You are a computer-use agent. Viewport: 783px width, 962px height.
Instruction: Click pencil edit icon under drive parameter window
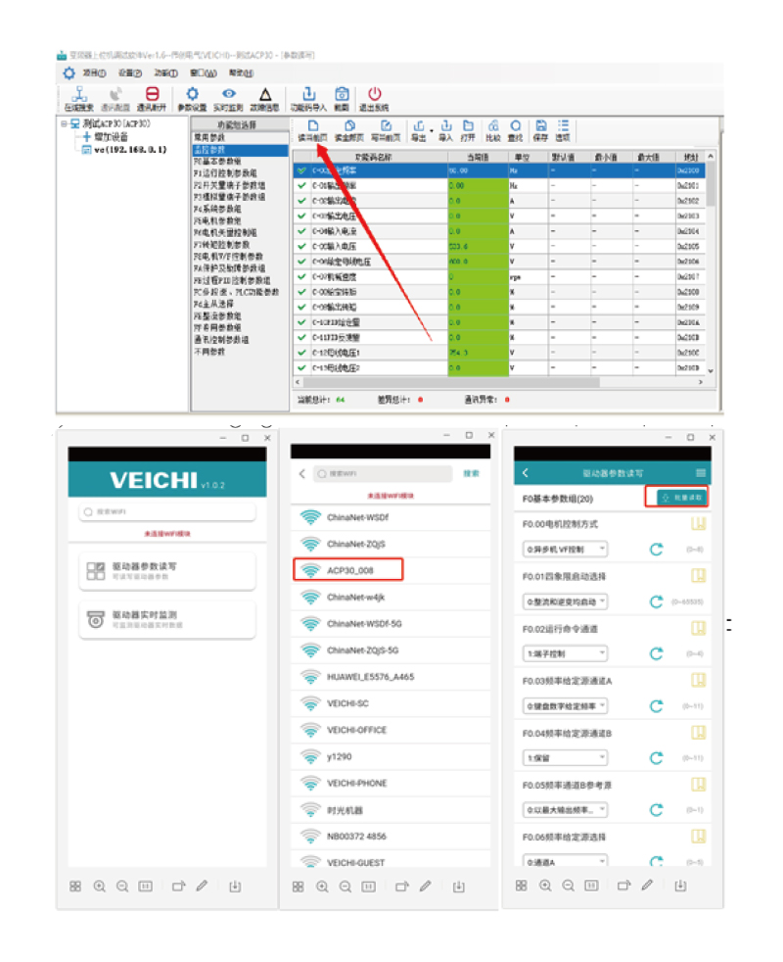647,886
